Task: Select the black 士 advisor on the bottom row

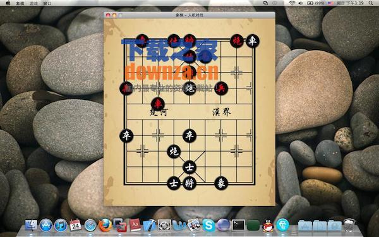Action: tap(174, 183)
